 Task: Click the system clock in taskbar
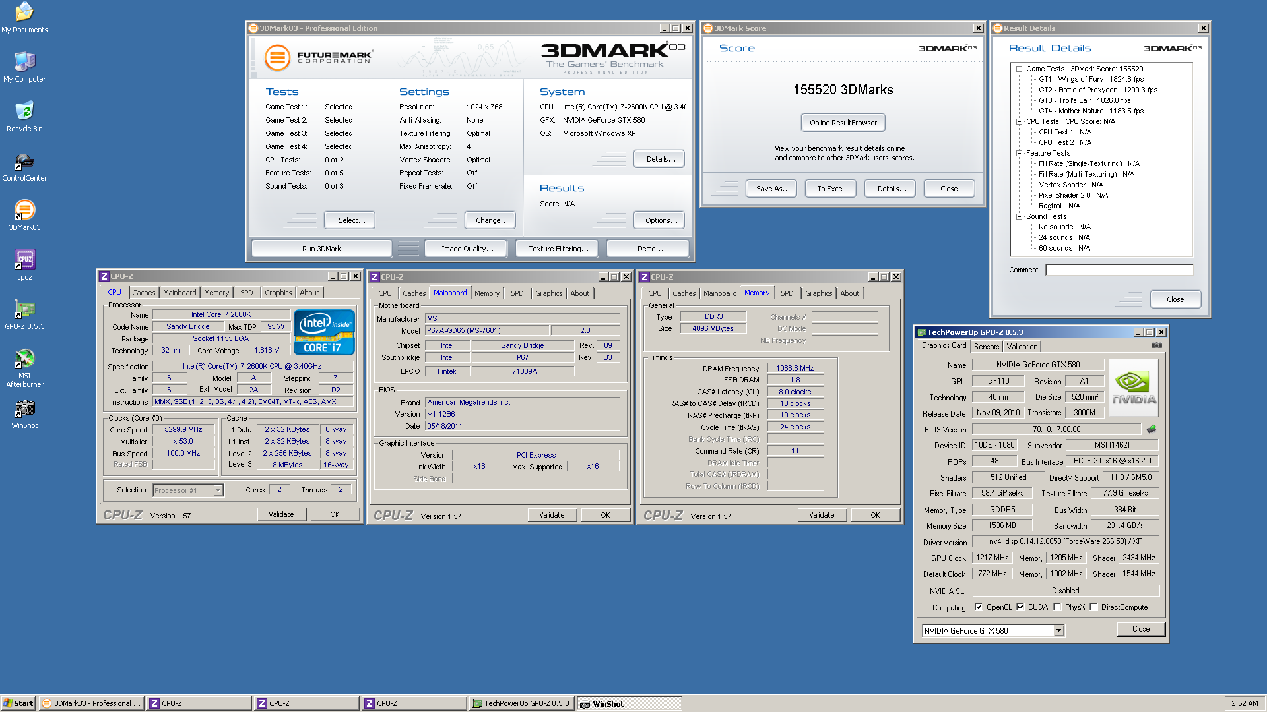[1244, 703]
